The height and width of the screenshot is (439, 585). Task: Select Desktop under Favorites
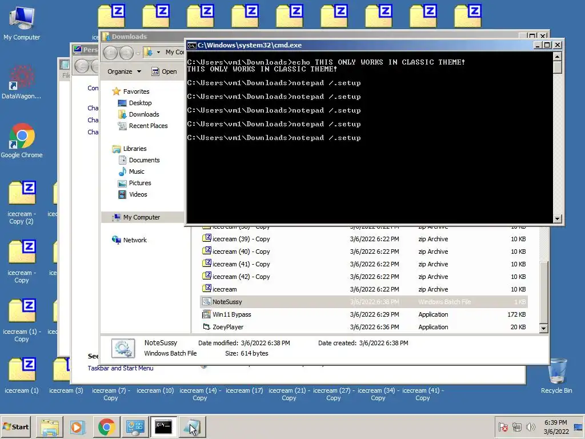[x=135, y=103]
